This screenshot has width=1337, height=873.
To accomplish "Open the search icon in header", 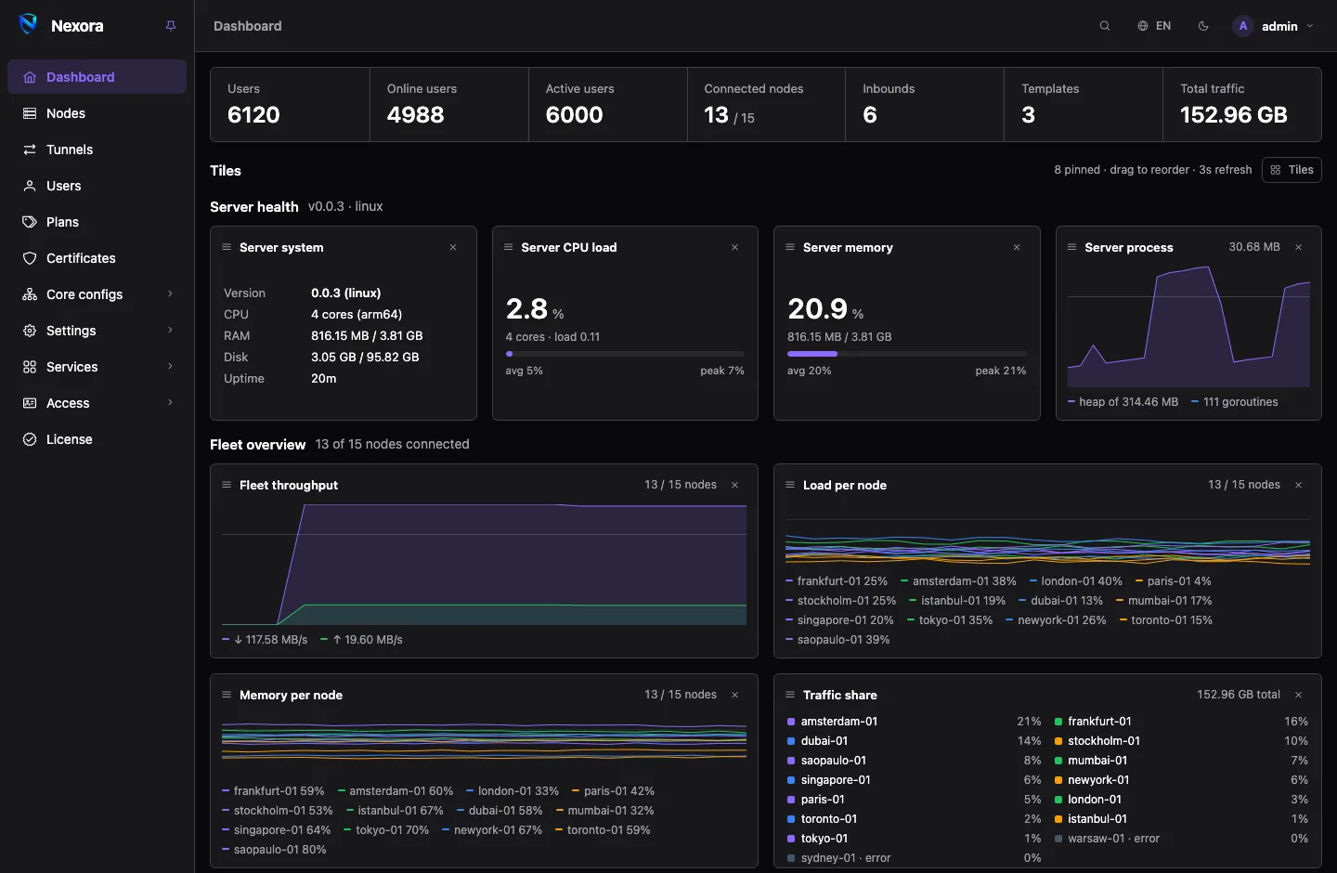I will 1105,26.
